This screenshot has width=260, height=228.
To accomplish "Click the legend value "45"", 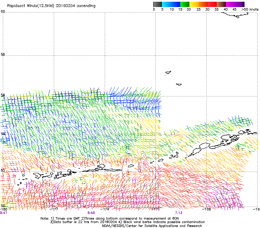I will (234, 9).
